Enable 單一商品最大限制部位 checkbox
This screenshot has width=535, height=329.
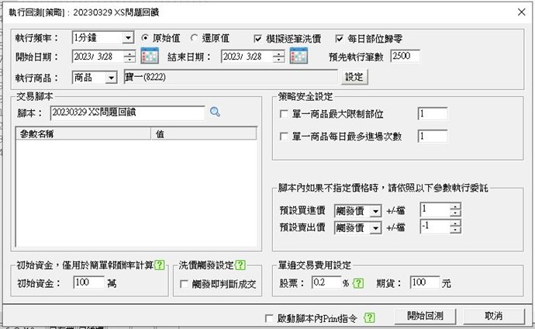tap(284, 113)
